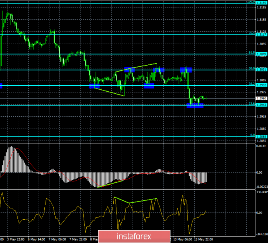Image resolution: width=268 pixels, height=243 pixels.
Task: Click the 3 May 22:00 time label
Action: [16, 239]
